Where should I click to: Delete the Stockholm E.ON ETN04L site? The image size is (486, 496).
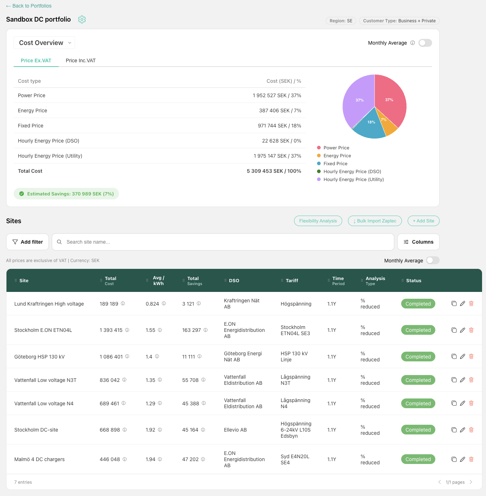(471, 330)
